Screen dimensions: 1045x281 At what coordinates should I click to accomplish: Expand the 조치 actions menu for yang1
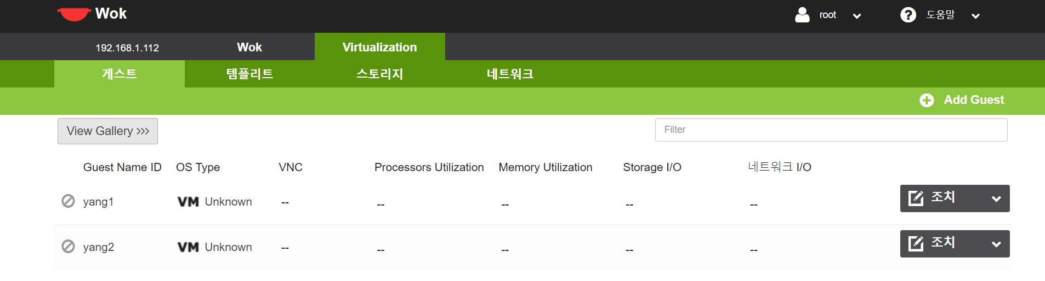[996, 199]
